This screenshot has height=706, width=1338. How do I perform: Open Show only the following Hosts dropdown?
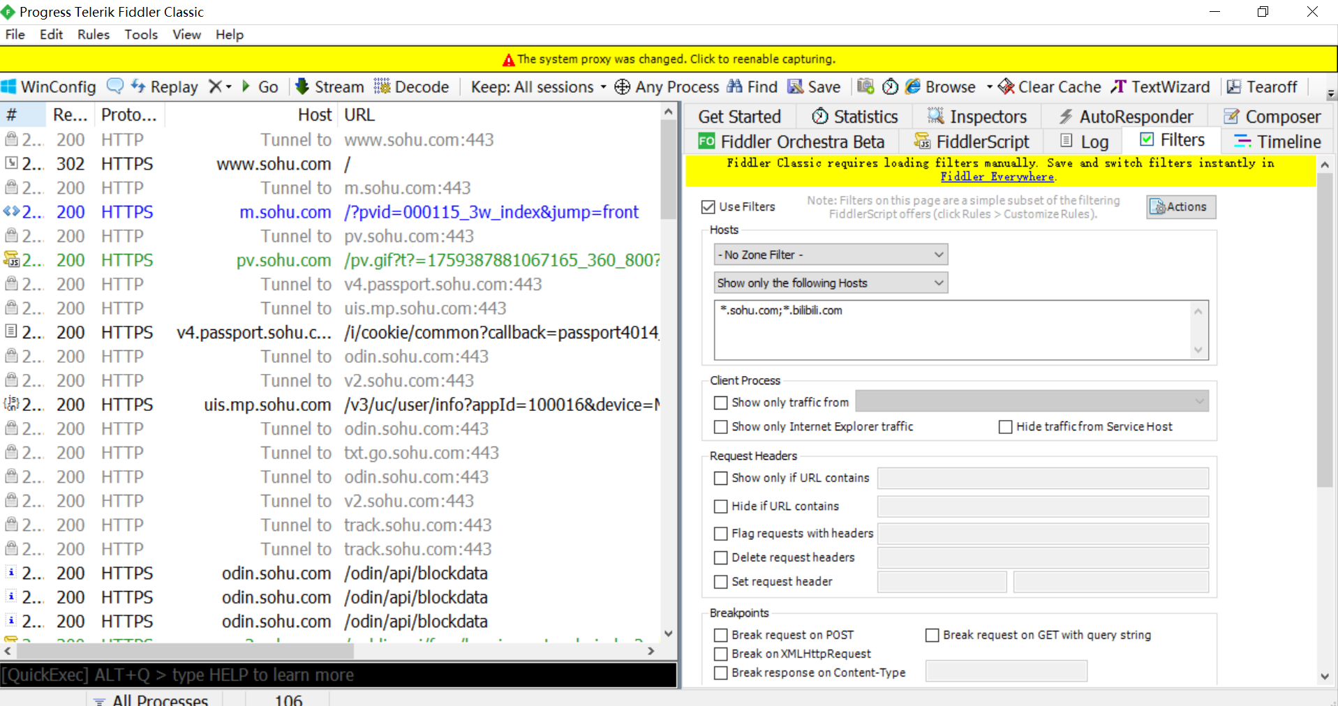[x=831, y=283]
